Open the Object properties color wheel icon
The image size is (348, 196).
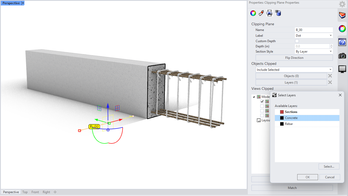click(253, 13)
